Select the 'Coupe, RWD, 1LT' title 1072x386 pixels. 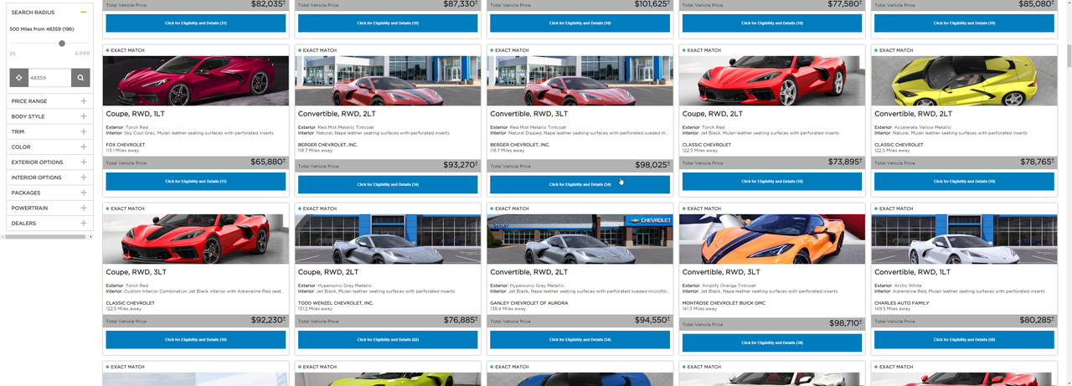[136, 113]
